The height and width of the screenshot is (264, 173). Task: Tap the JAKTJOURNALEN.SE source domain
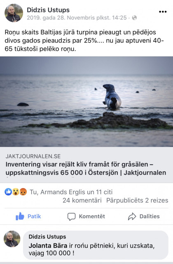[33, 156]
